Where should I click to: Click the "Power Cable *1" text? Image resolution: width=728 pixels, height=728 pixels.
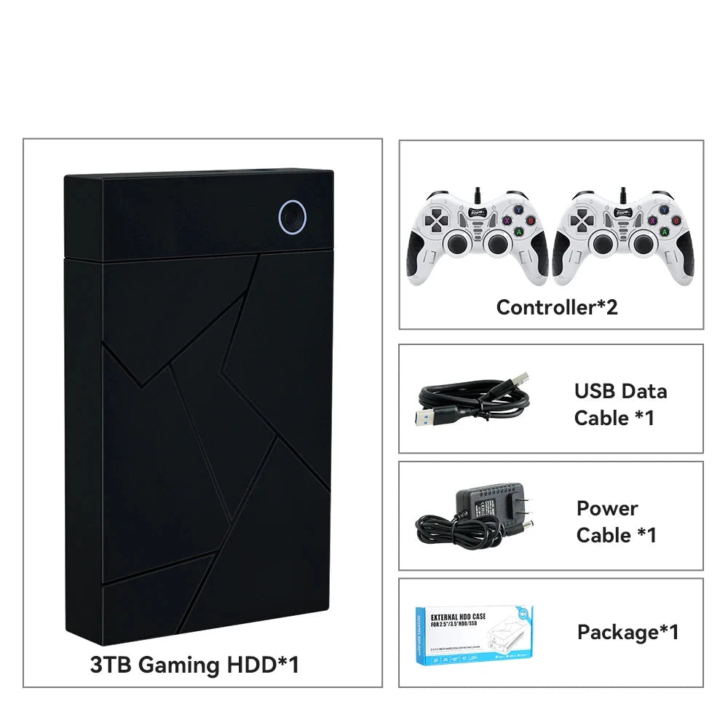(x=616, y=521)
